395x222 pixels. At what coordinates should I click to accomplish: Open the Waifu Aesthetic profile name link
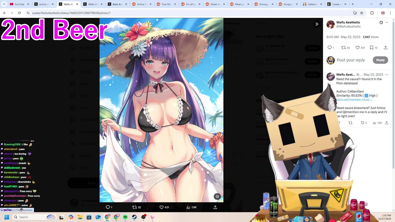pyautogui.click(x=348, y=23)
